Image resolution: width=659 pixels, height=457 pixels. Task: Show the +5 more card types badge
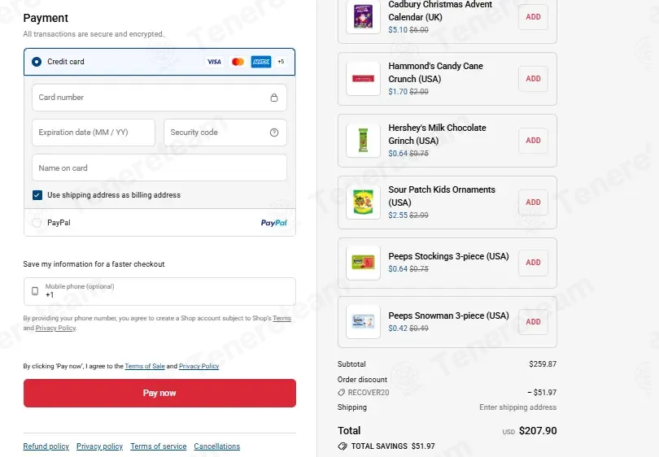281,62
